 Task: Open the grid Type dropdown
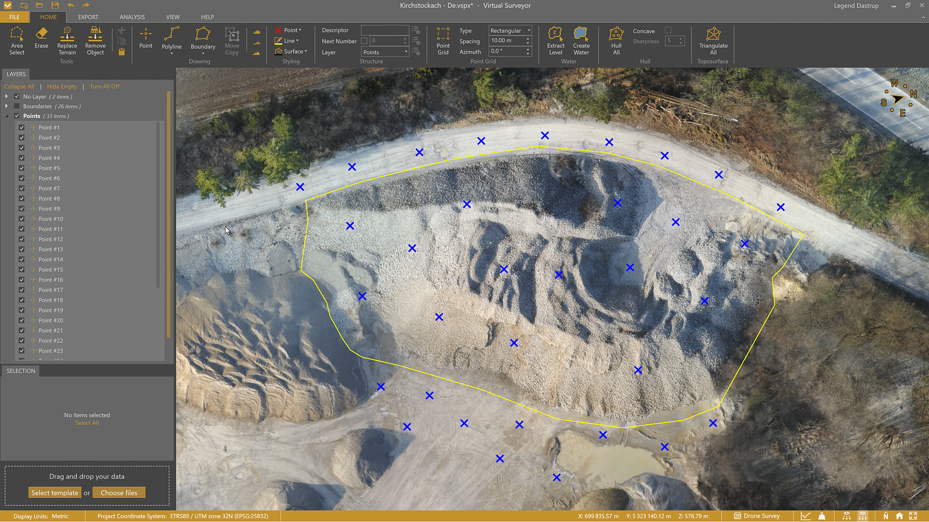(510, 30)
